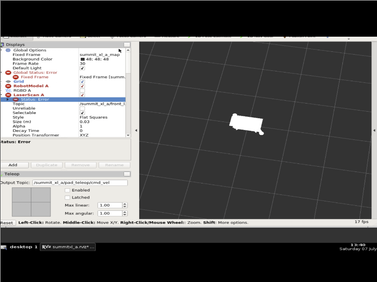Open summitxl_a.rviz window from taskbar
Screen dimensions: 377x282
click(68, 247)
